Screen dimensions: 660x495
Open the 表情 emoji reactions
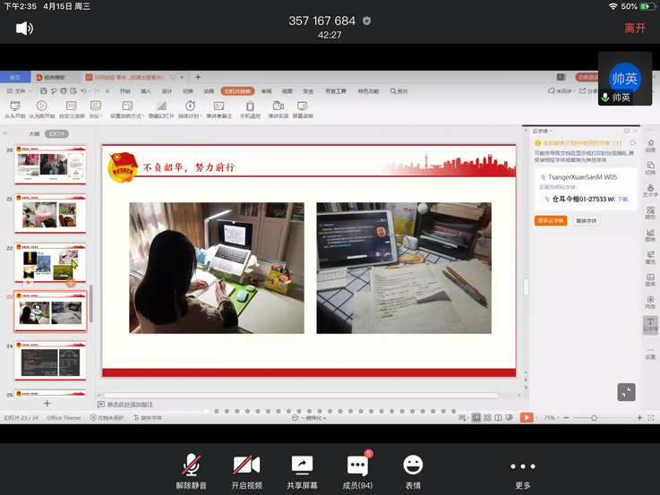pyautogui.click(x=413, y=469)
